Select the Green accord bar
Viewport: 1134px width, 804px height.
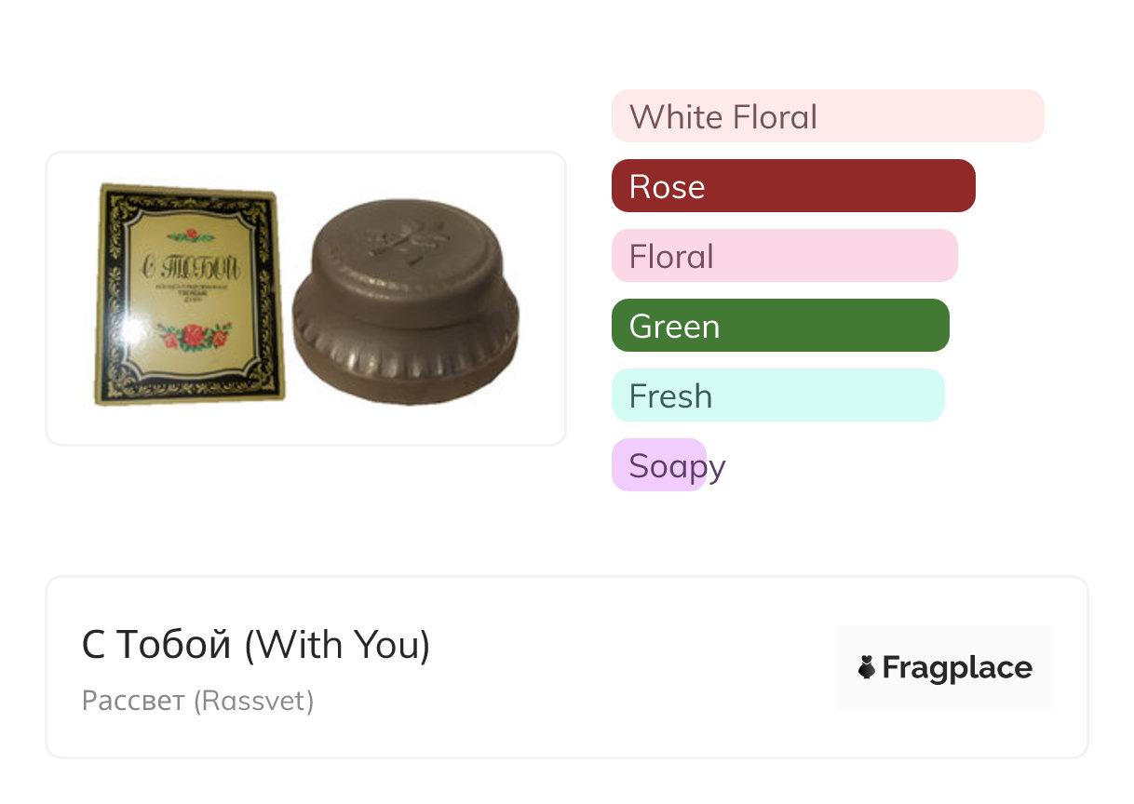coord(779,326)
